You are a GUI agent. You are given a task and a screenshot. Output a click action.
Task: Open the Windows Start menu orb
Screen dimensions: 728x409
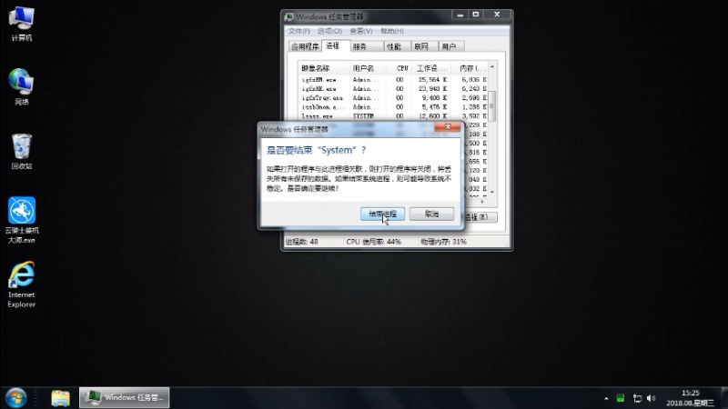click(x=16, y=398)
